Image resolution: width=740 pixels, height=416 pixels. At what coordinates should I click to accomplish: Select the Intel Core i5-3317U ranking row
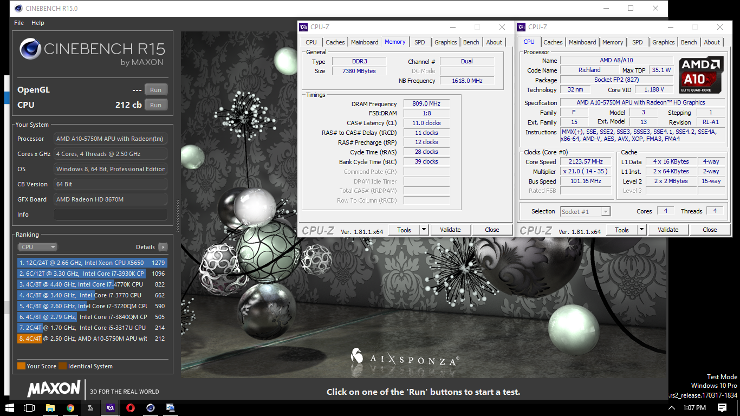click(92, 328)
